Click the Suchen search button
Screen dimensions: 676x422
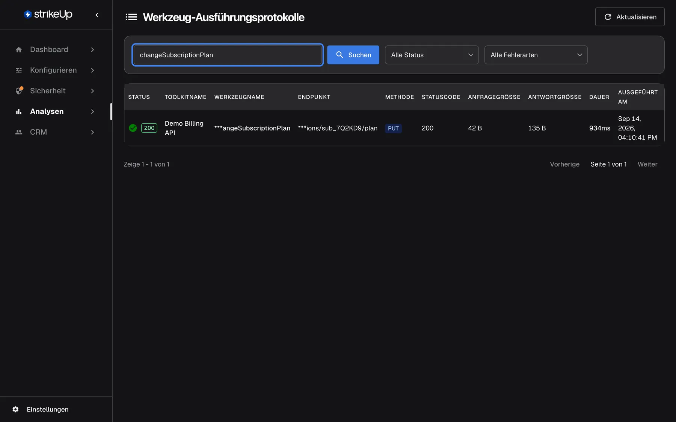[353, 55]
